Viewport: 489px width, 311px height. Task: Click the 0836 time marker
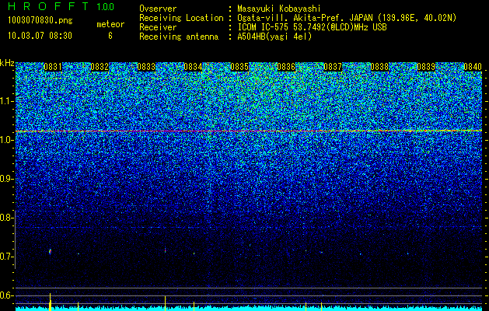[286, 67]
